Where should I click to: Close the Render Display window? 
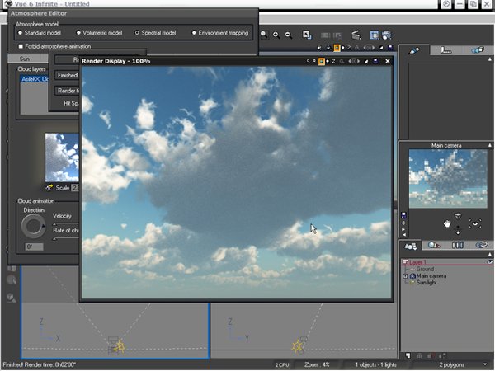click(x=386, y=61)
